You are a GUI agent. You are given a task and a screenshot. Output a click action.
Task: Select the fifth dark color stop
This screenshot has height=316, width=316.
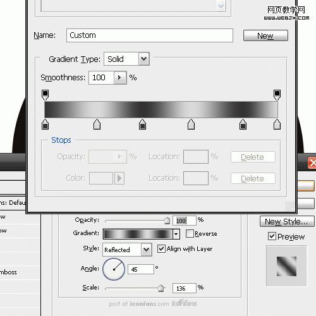[x=243, y=125]
